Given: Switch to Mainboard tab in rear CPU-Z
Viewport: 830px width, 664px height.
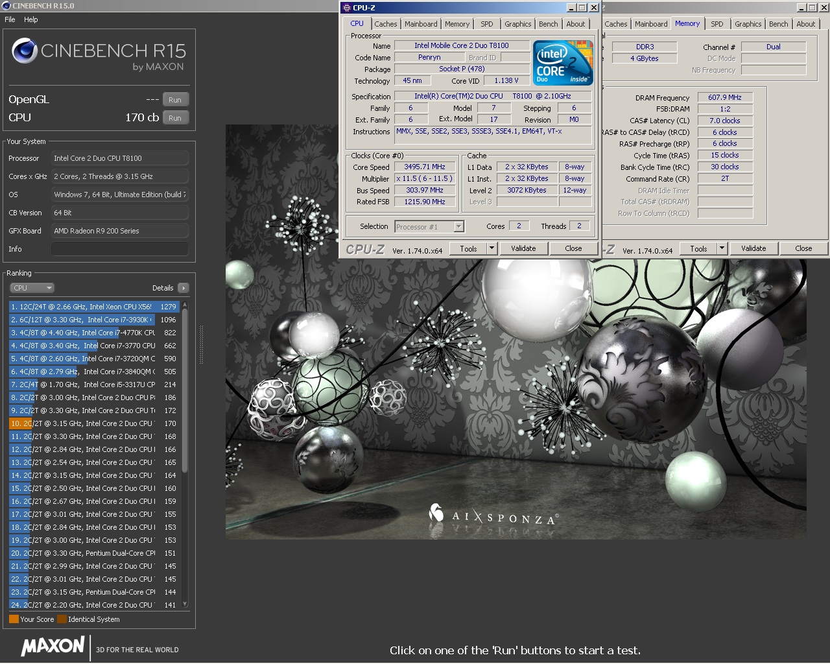Looking at the screenshot, I should click(x=651, y=24).
